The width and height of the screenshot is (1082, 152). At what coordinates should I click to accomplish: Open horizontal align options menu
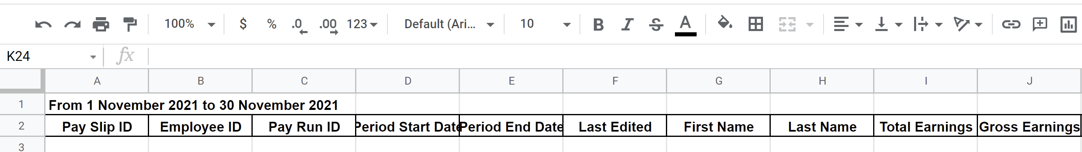[x=848, y=24]
